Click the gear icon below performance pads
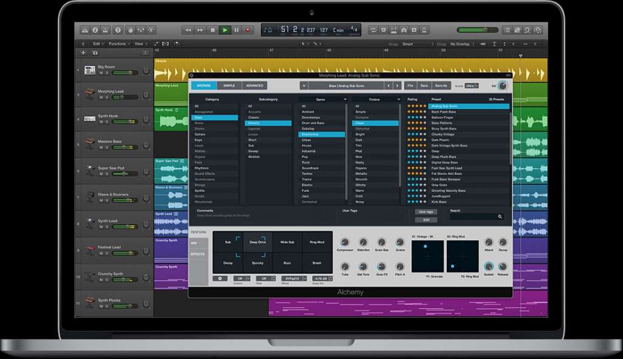623x359 pixels. 221,278
